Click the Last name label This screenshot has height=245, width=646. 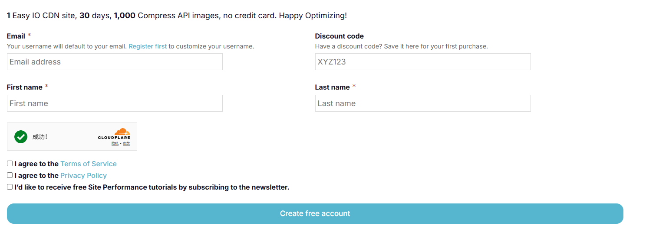coord(332,87)
